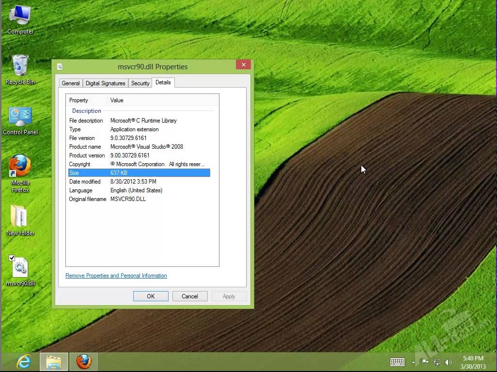497x372 pixels.
Task: Select the Recycle Bin icon
Action: 20,70
